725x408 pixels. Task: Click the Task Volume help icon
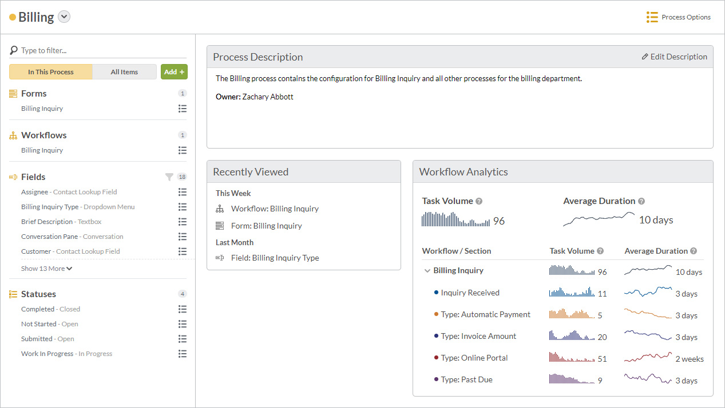coord(479,201)
